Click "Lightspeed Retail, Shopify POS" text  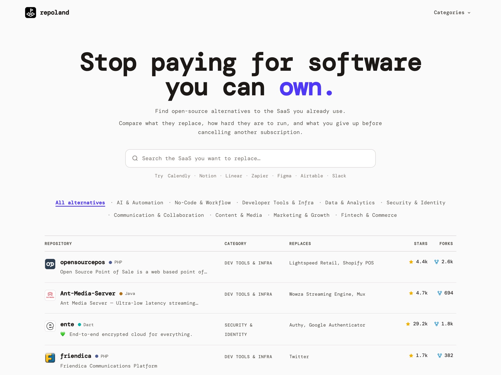pos(331,263)
